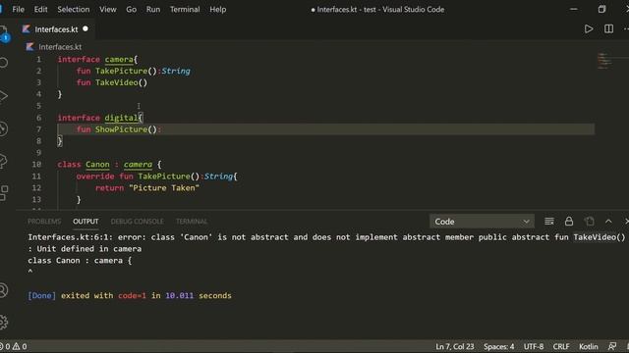Click the 'digital' interface name
629x353 pixels.
tap(121, 118)
